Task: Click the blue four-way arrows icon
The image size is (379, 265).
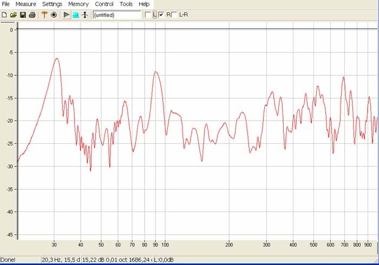Action: [x=85, y=15]
